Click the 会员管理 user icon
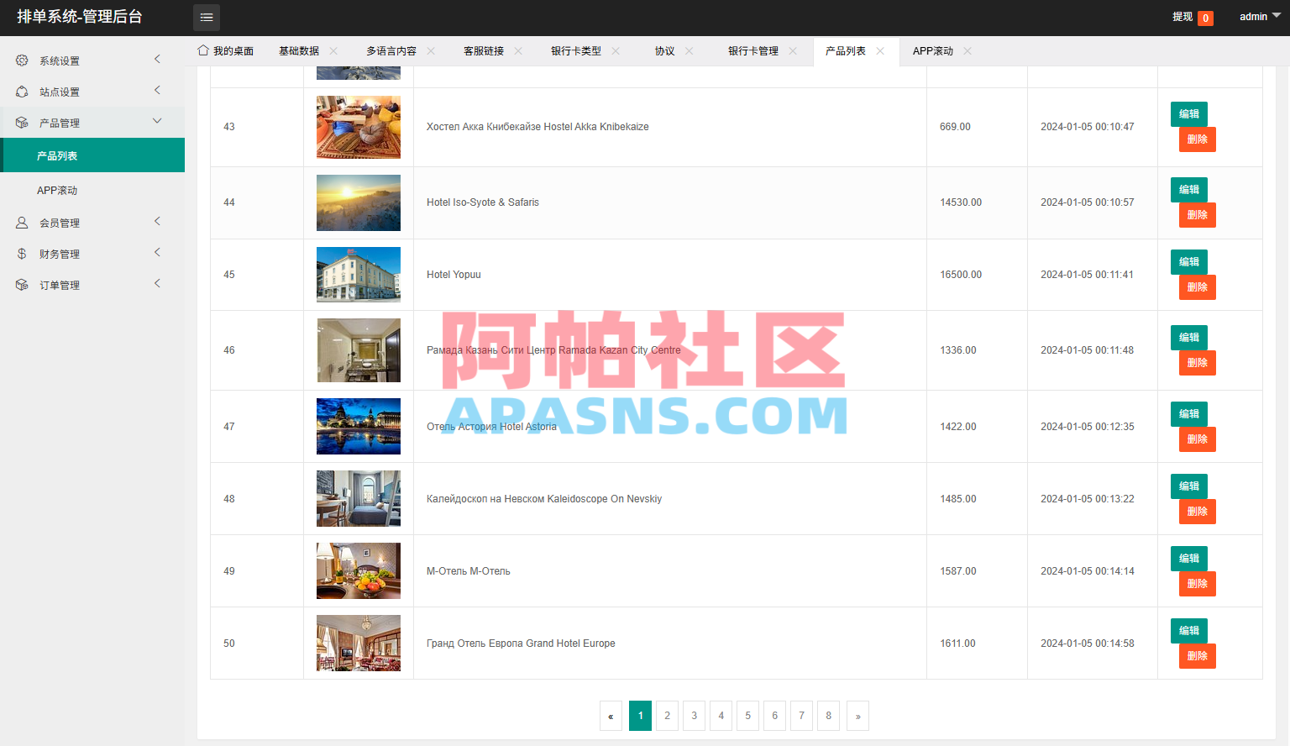The width and height of the screenshot is (1290, 746). click(22, 223)
